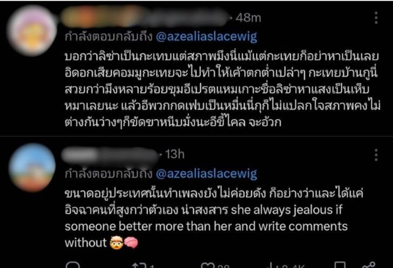This screenshot has width=393, height=268.
Task: Open the @azealiaslacewig link in the 48m reply
Action: pyautogui.click(x=207, y=37)
